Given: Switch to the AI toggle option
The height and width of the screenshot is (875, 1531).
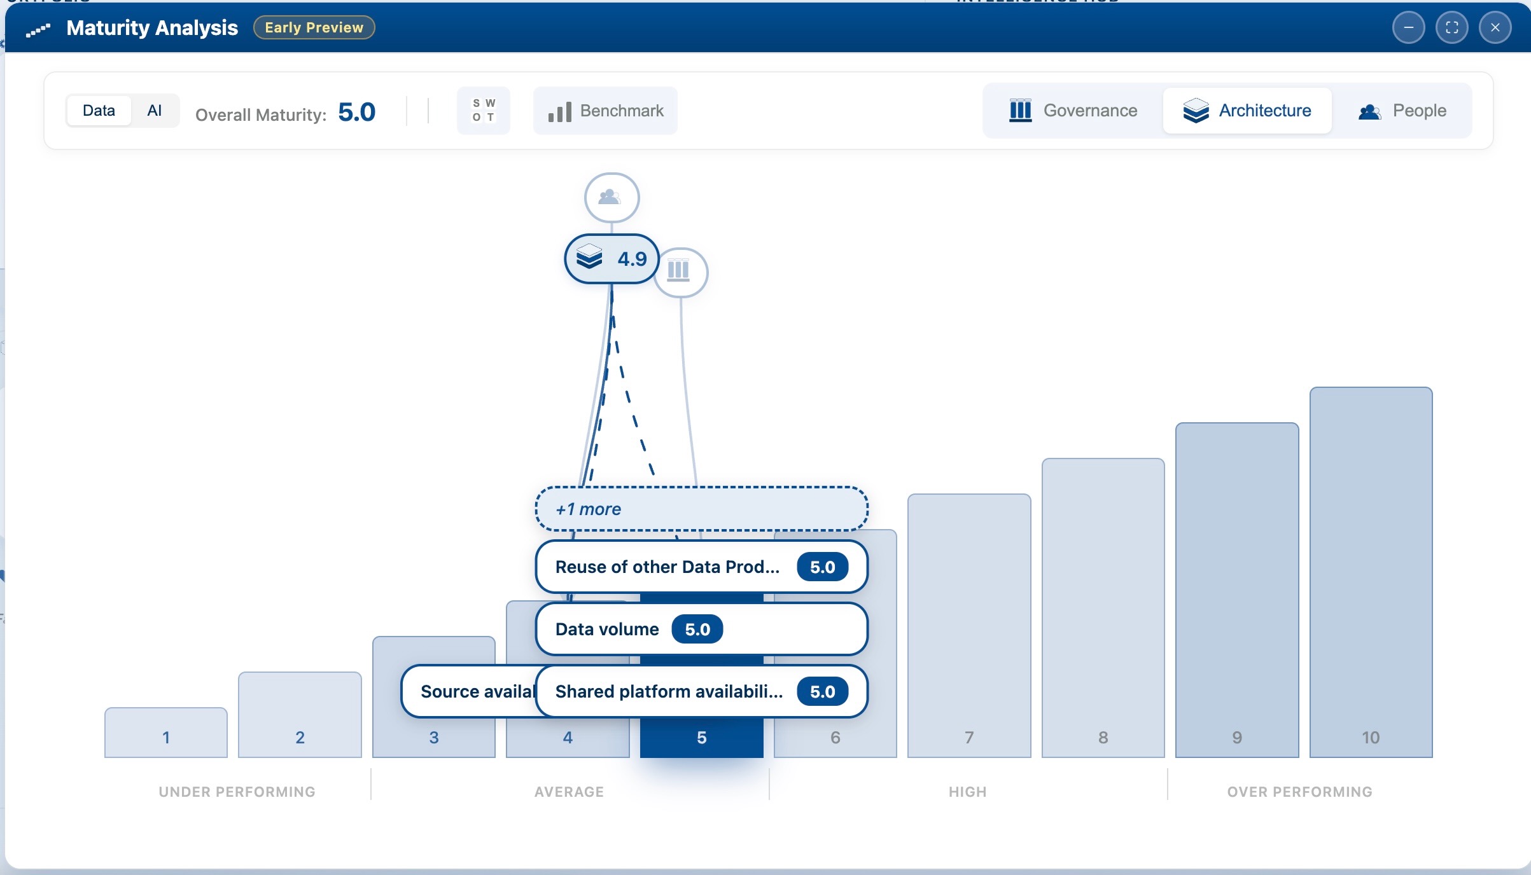Looking at the screenshot, I should click(155, 111).
